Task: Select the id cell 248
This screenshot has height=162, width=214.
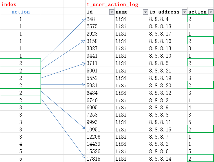Action: click(100, 18)
